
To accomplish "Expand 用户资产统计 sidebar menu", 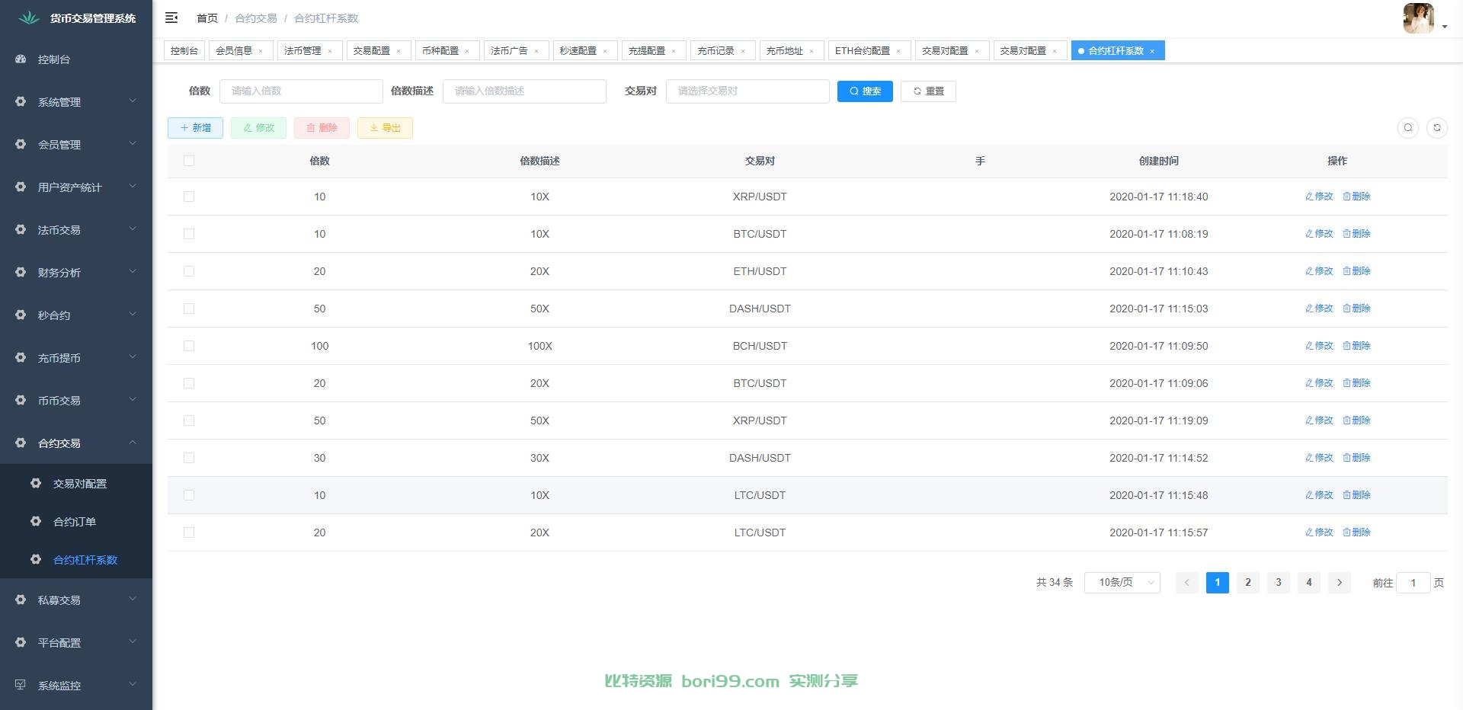I will (76, 187).
